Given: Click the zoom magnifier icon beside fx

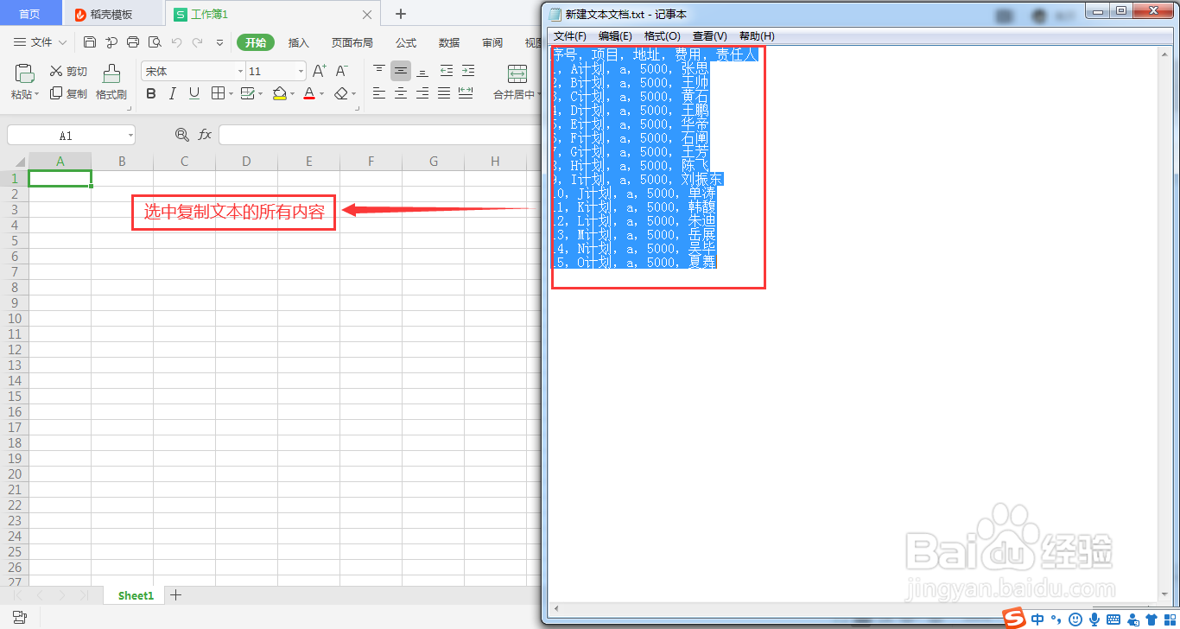Looking at the screenshot, I should click(x=181, y=135).
